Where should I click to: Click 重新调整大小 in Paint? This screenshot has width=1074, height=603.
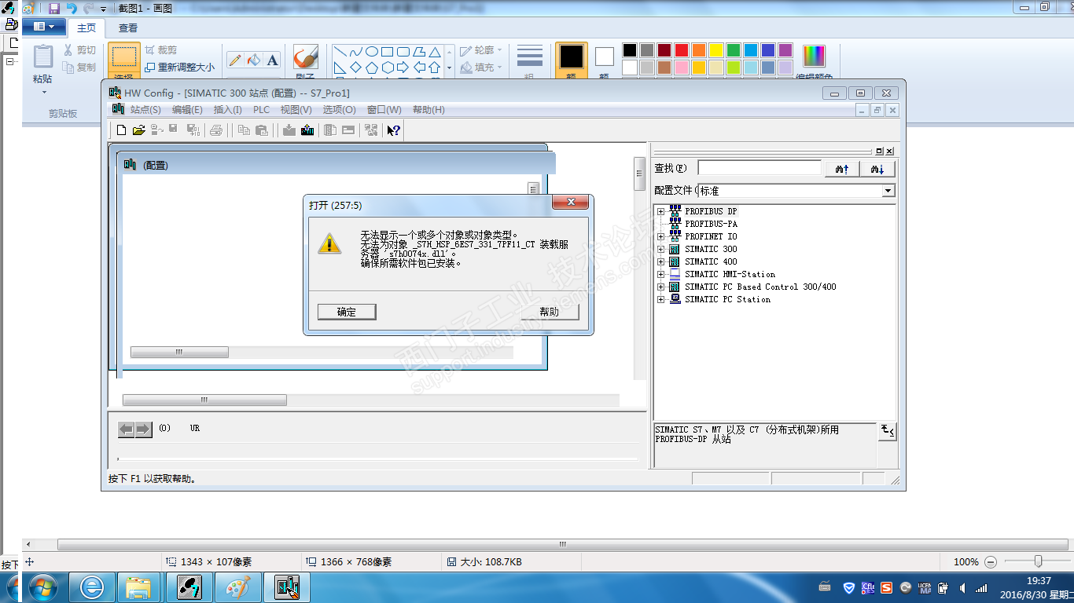(x=179, y=68)
